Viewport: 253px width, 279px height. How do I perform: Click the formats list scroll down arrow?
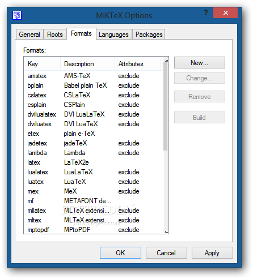click(x=166, y=231)
